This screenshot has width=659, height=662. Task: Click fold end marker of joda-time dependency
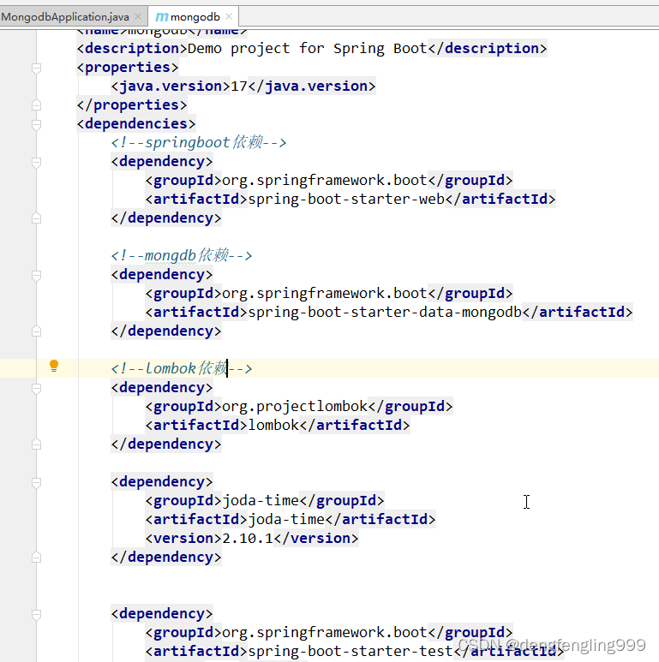coord(36,558)
